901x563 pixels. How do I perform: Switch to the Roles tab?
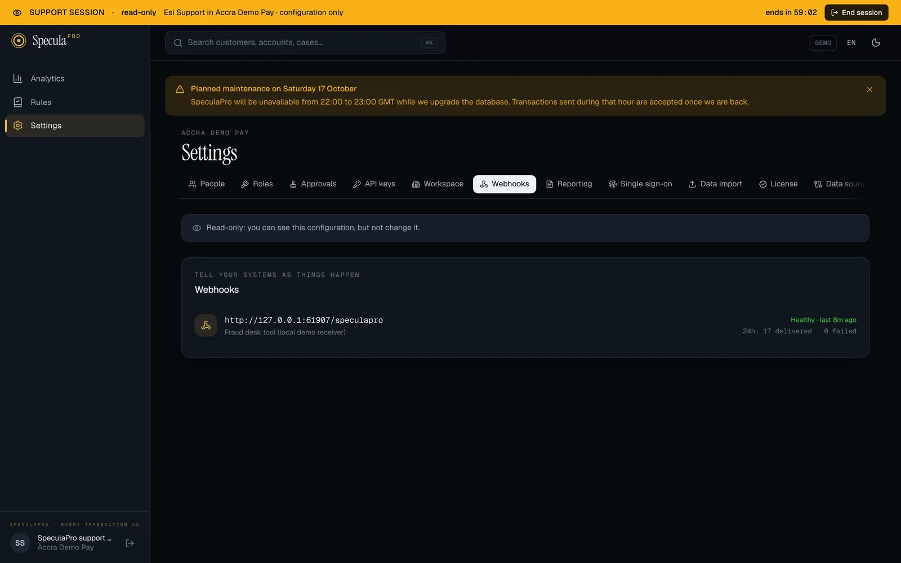257,184
